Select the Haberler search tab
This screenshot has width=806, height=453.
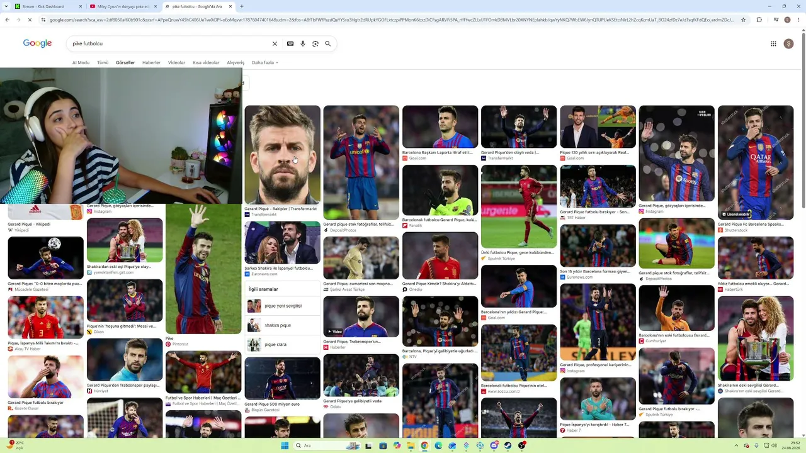151,63
